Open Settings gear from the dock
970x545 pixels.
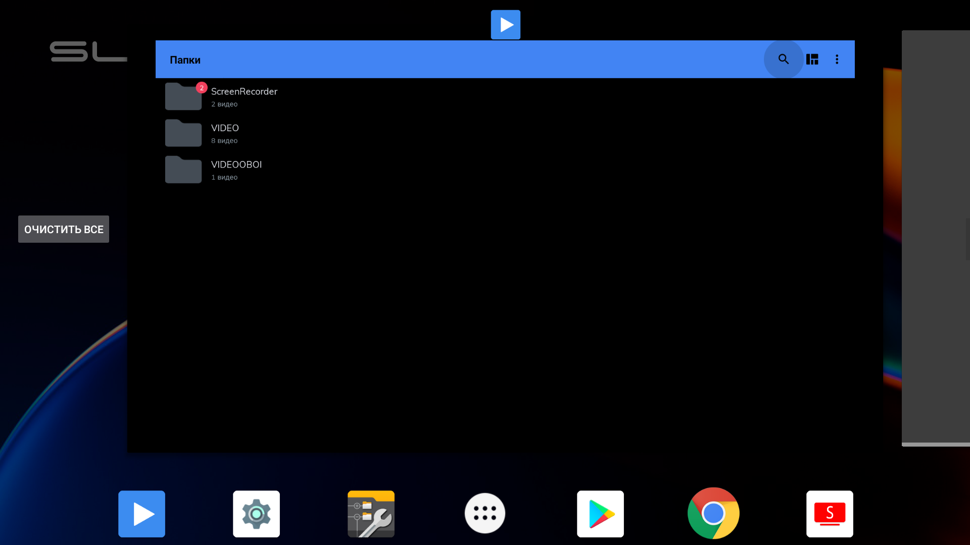256,514
